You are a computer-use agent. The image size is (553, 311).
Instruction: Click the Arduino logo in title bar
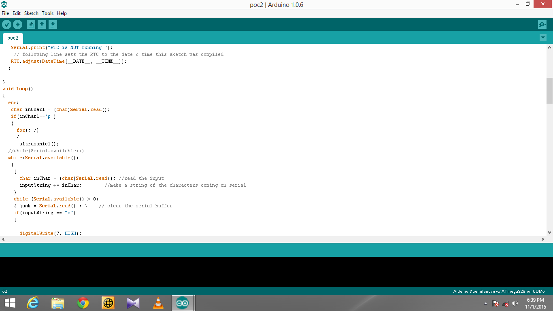click(4, 4)
